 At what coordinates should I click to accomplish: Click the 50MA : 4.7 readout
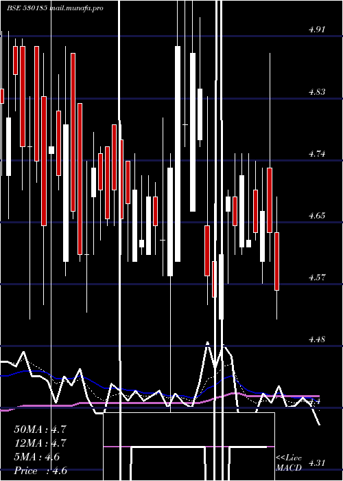coord(40,429)
